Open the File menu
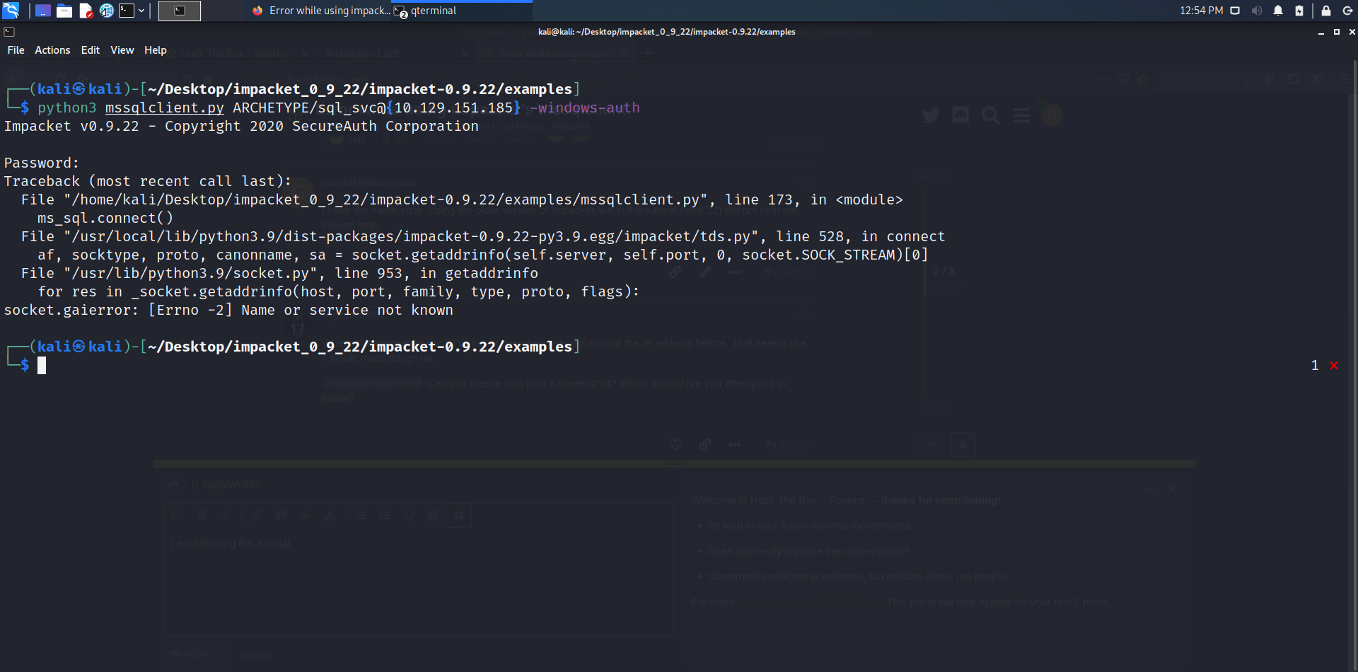The height and width of the screenshot is (672, 1358). pos(16,50)
